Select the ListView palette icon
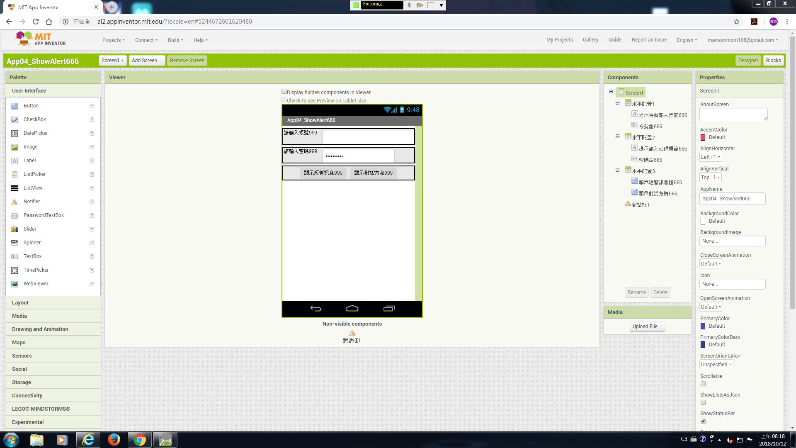Viewport: 796px width, 448px height. pyautogui.click(x=15, y=188)
